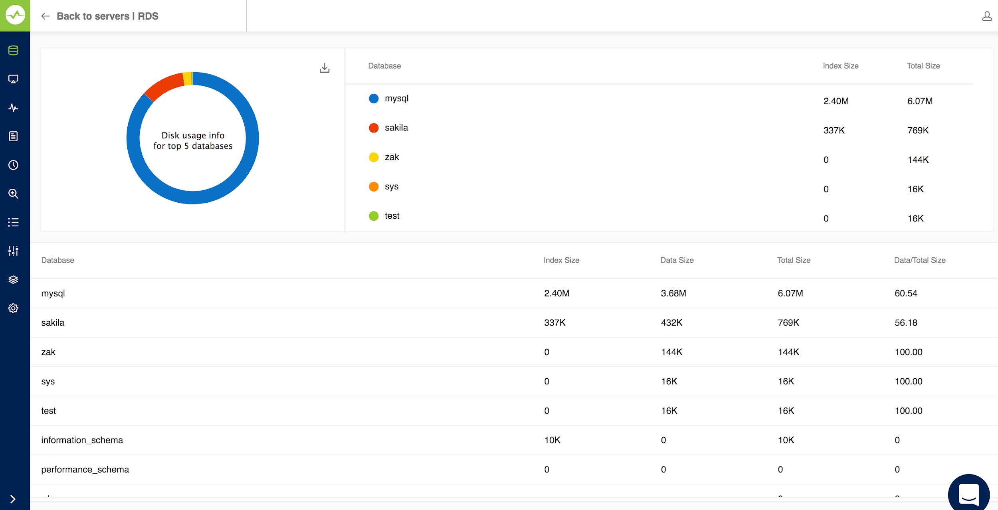Sort by Data/Total Size column header

(x=919, y=260)
